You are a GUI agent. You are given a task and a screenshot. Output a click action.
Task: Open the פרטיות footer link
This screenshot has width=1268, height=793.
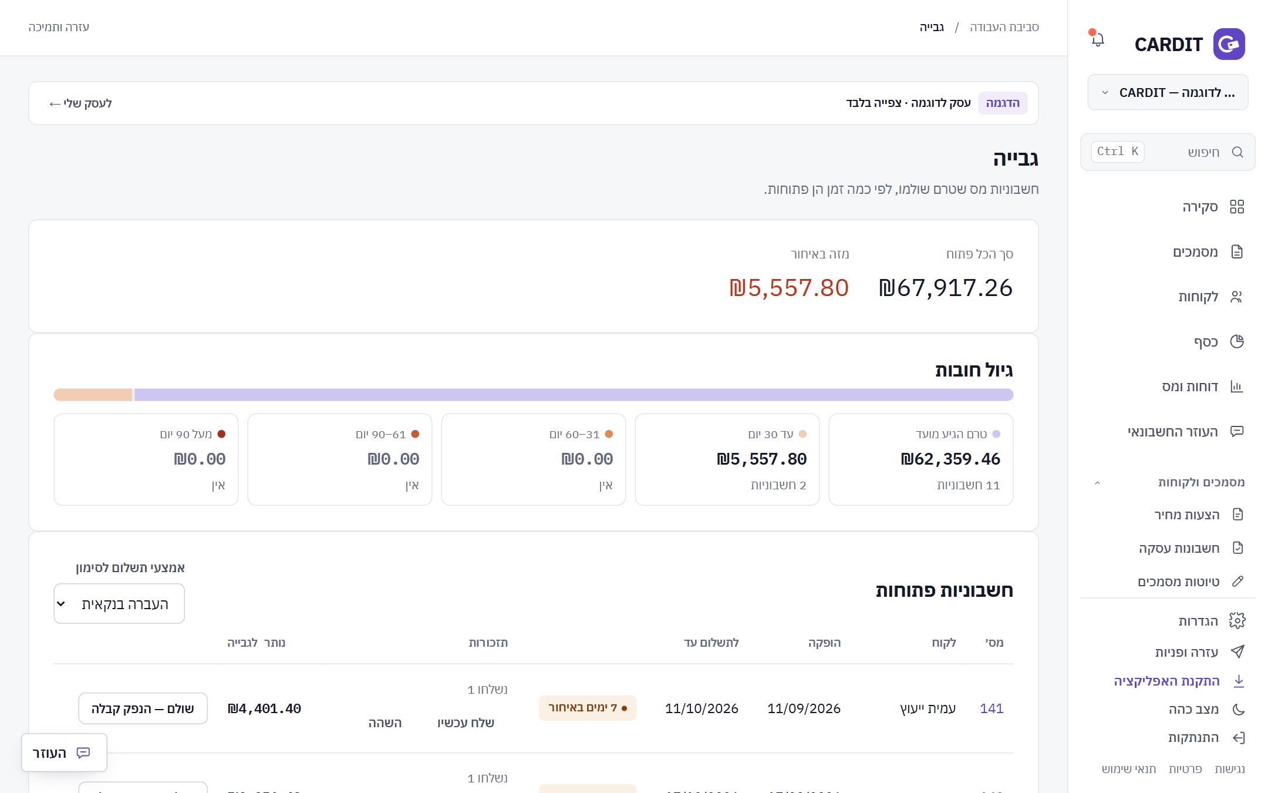1185,769
